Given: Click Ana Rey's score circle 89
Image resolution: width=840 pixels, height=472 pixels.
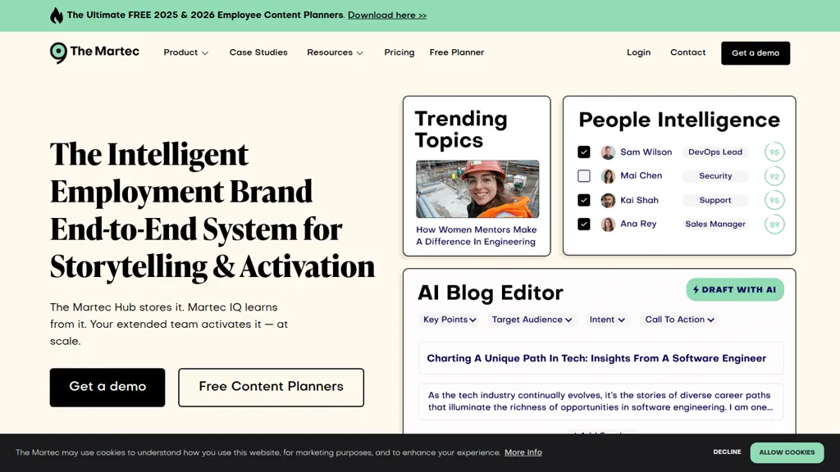Looking at the screenshot, I should (x=774, y=225).
